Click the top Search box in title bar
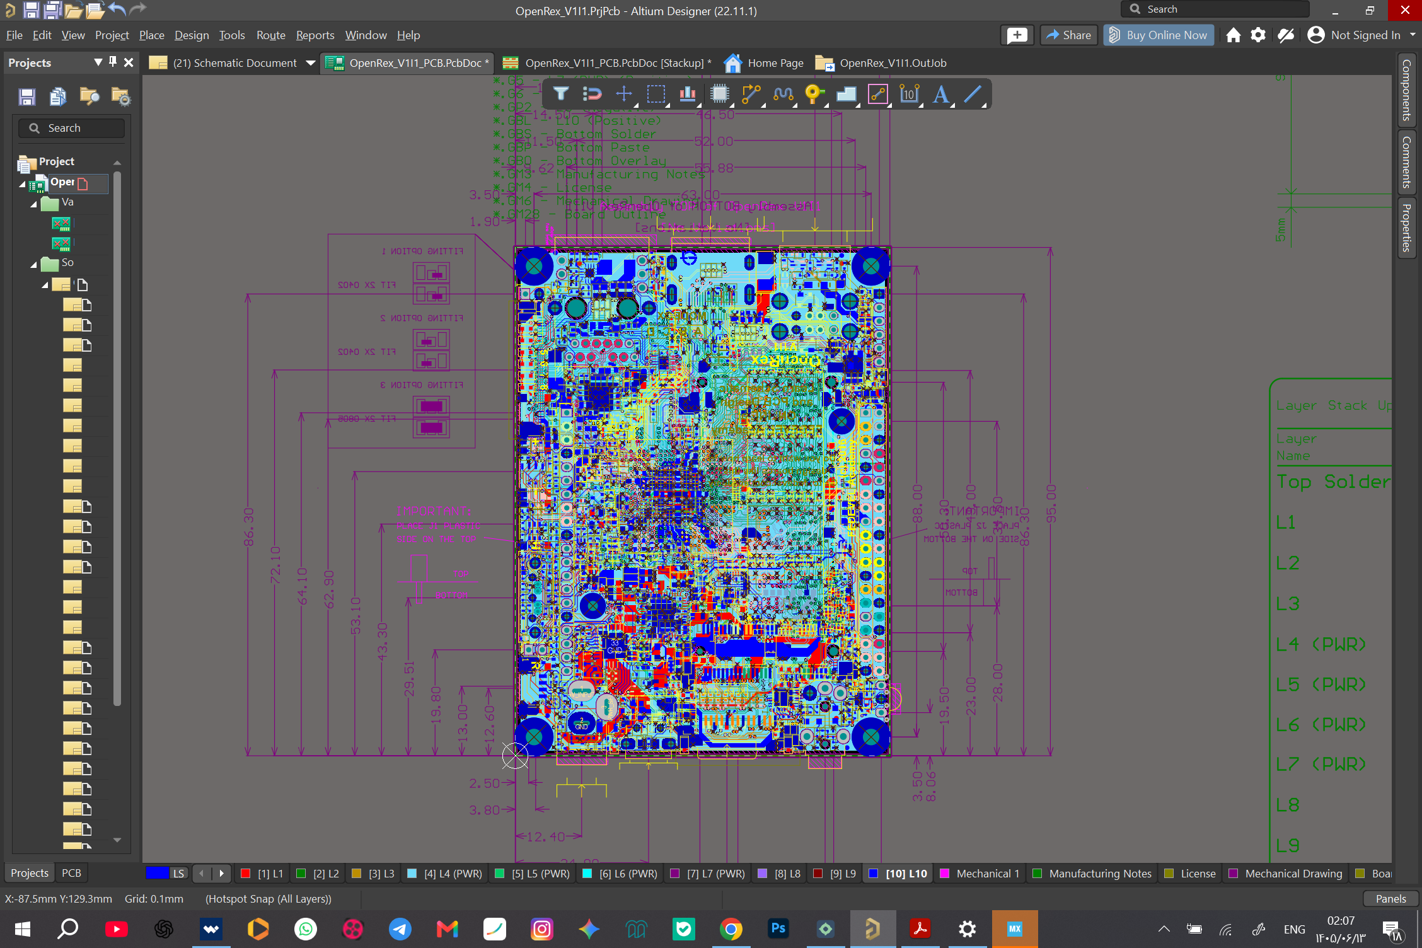This screenshot has width=1422, height=948. [x=1215, y=9]
